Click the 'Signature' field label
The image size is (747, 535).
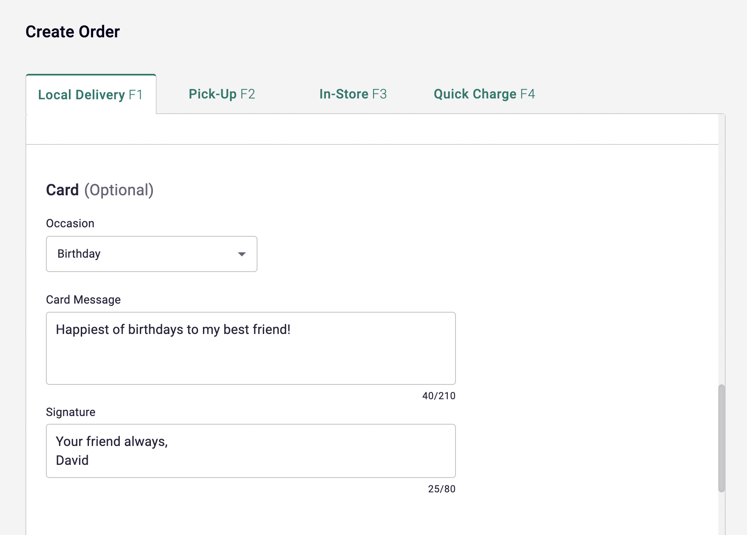71,412
